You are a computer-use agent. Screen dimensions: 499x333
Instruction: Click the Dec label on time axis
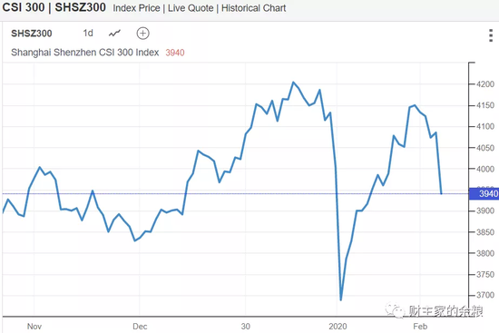pos(140,327)
